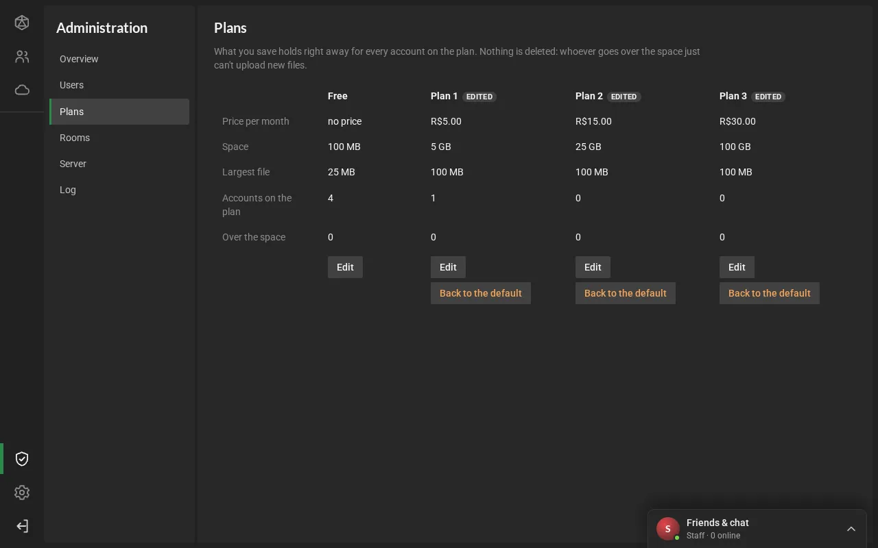The width and height of the screenshot is (878, 548).
Task: Click the R$30.00 price value
Action: (x=737, y=121)
